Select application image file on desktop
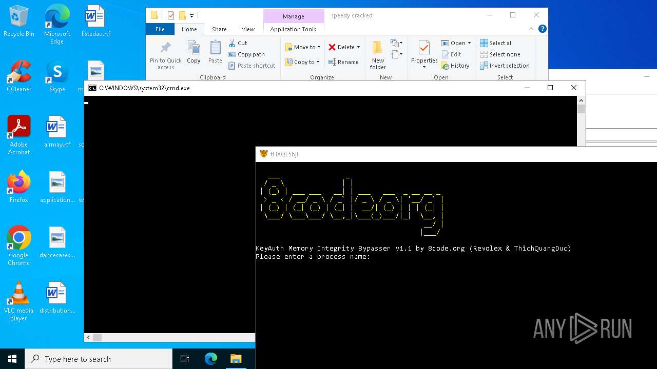 tap(57, 188)
